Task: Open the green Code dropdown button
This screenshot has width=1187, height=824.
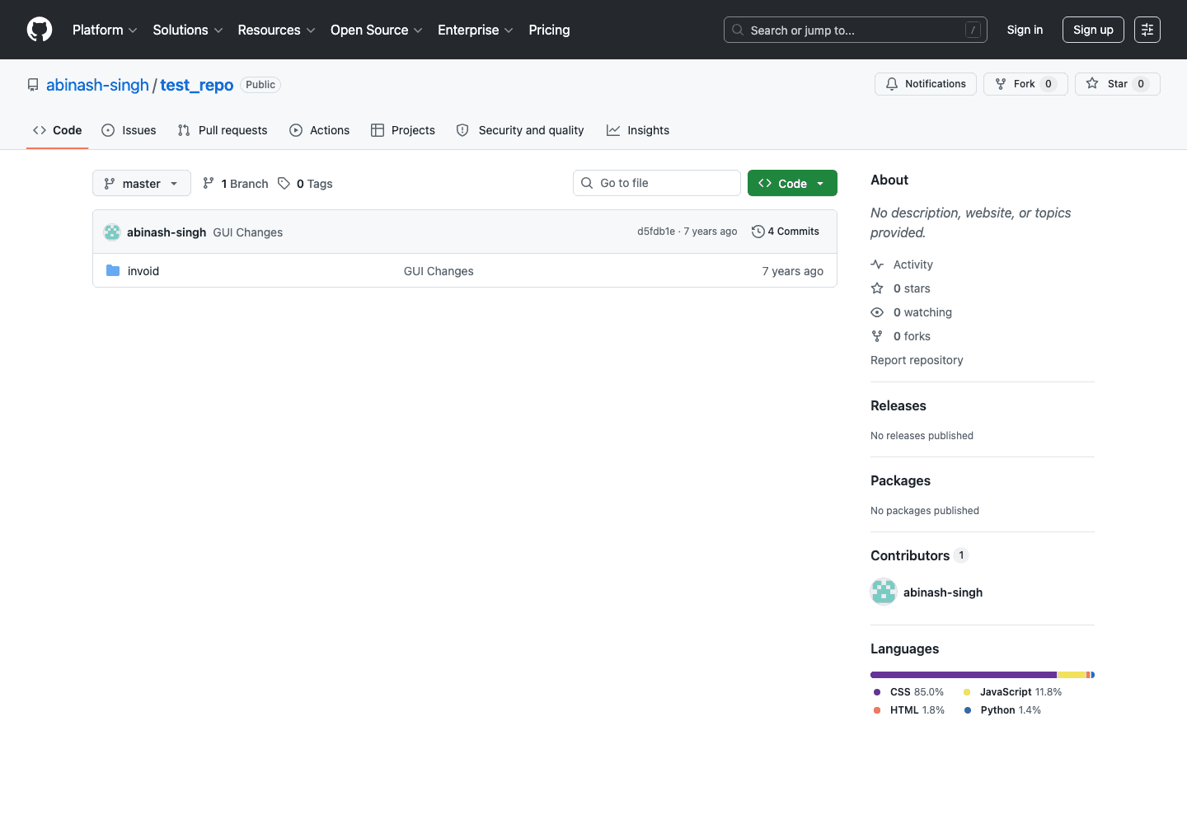Action: click(x=792, y=183)
